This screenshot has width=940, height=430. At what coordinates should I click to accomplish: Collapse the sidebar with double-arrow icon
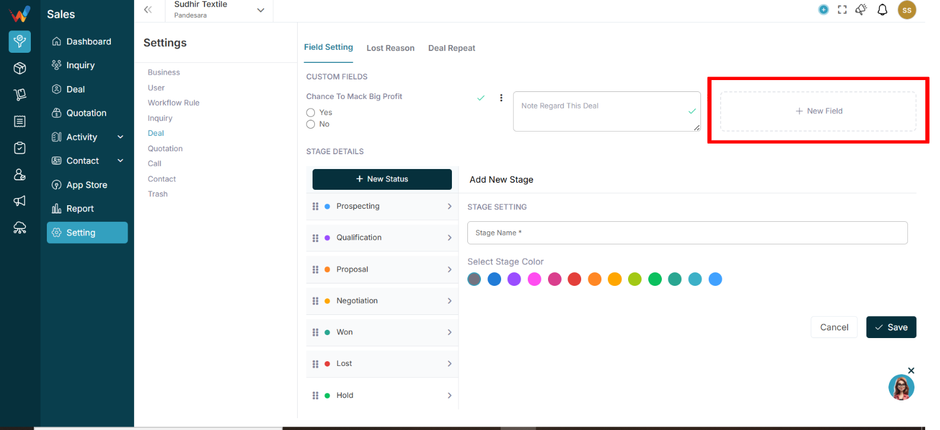pos(148,9)
